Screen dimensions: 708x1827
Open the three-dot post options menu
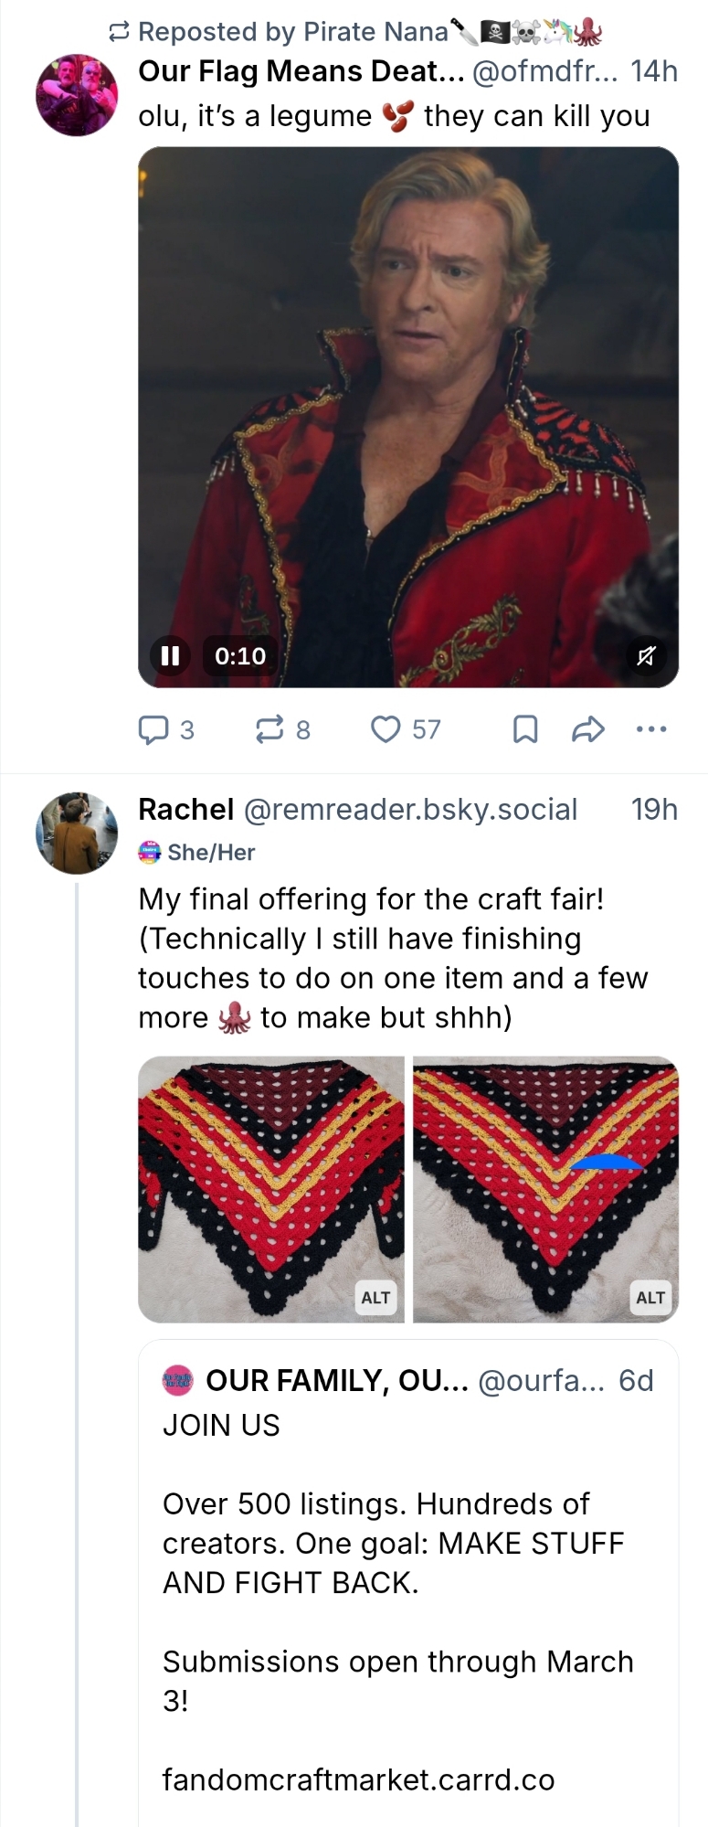click(x=650, y=729)
